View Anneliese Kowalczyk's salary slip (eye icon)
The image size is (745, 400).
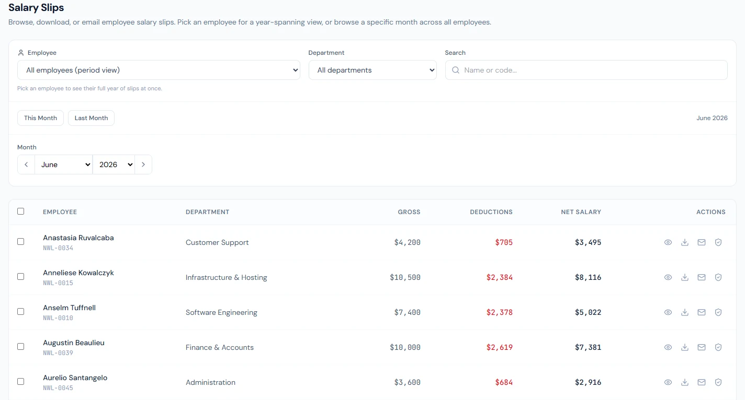point(668,277)
